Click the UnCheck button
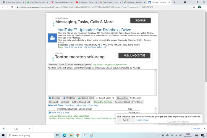The width and height of the screenshot is (207, 138). point(65,102)
